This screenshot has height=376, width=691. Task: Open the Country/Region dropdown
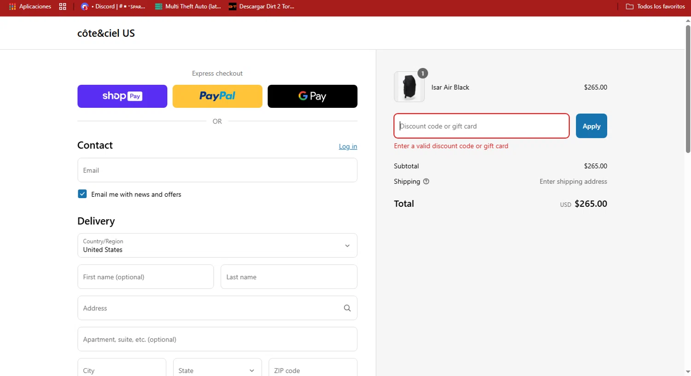pyautogui.click(x=217, y=246)
